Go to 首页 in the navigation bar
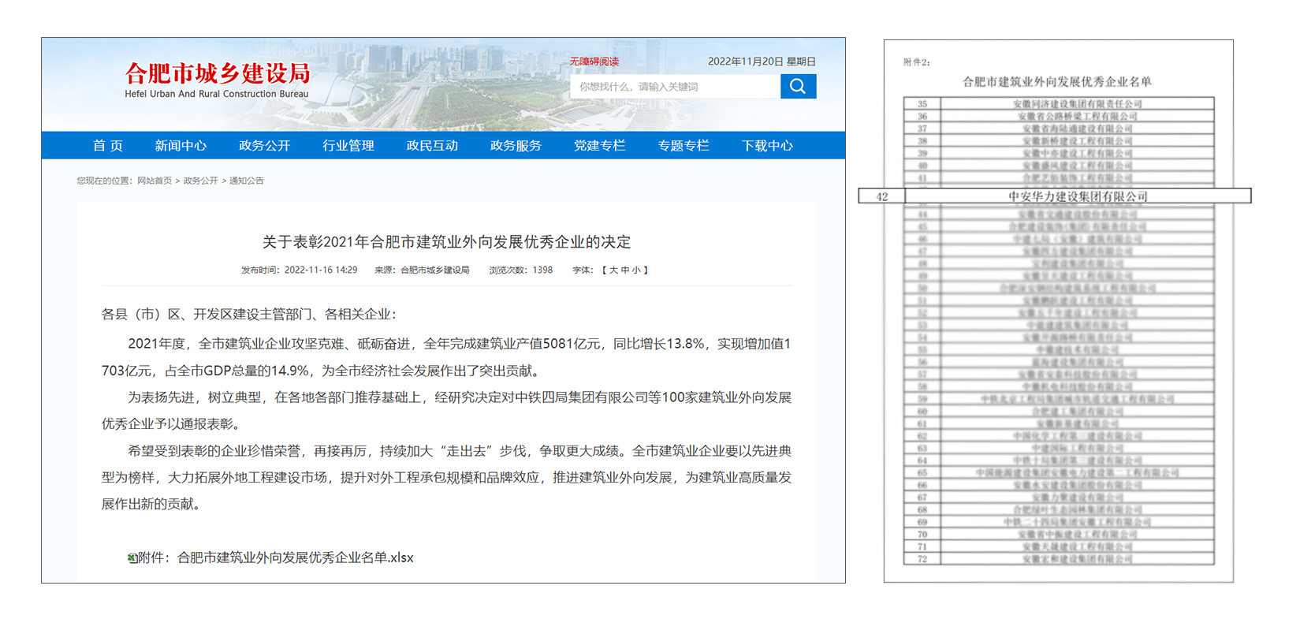The width and height of the screenshot is (1300, 619). click(108, 146)
